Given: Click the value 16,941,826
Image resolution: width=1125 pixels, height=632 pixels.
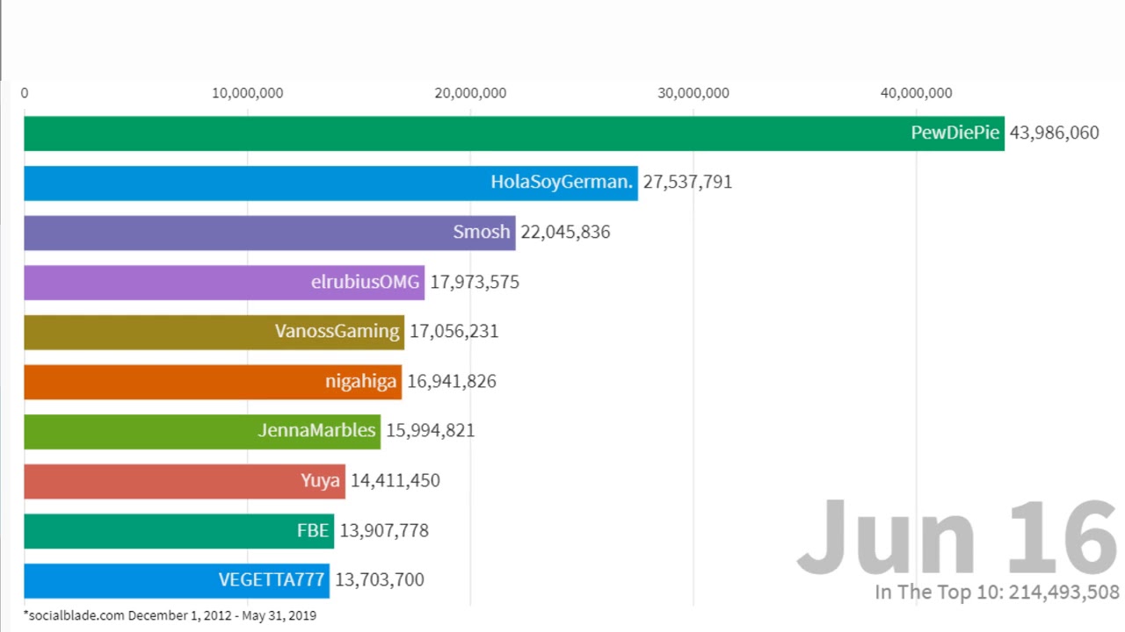Looking at the screenshot, I should point(452,382).
